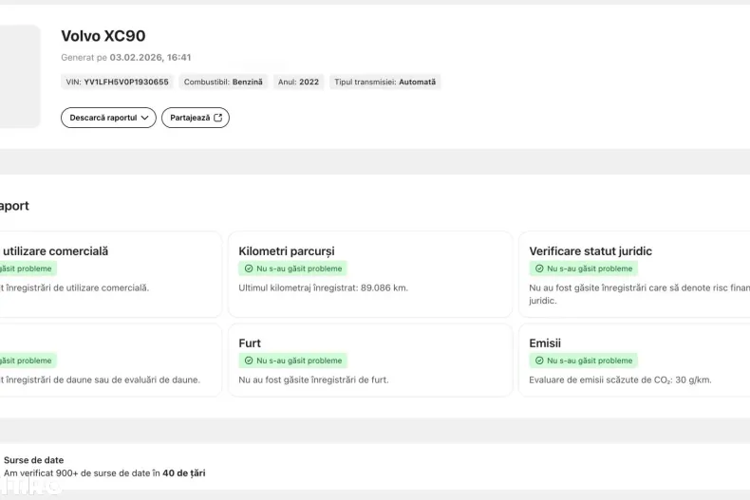This screenshot has width=750, height=500.
Task: Click the Volvo XC90 report title
Action: pos(103,36)
